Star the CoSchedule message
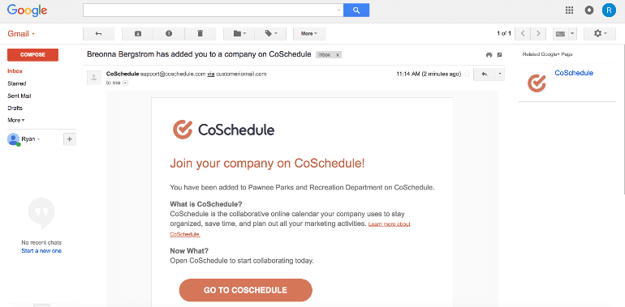The width and height of the screenshot is (625, 307). [468, 74]
